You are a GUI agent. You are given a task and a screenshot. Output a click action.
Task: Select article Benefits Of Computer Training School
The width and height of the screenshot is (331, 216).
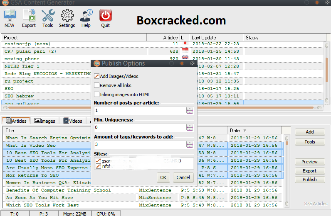(x=58, y=190)
